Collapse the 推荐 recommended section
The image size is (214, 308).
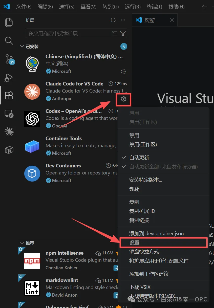click(22, 243)
